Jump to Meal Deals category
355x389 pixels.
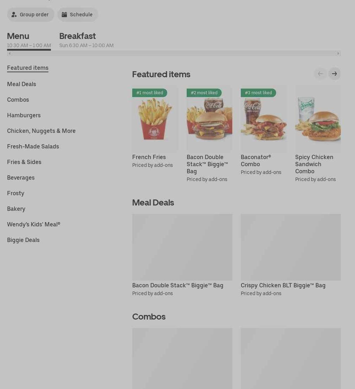[x=22, y=84]
